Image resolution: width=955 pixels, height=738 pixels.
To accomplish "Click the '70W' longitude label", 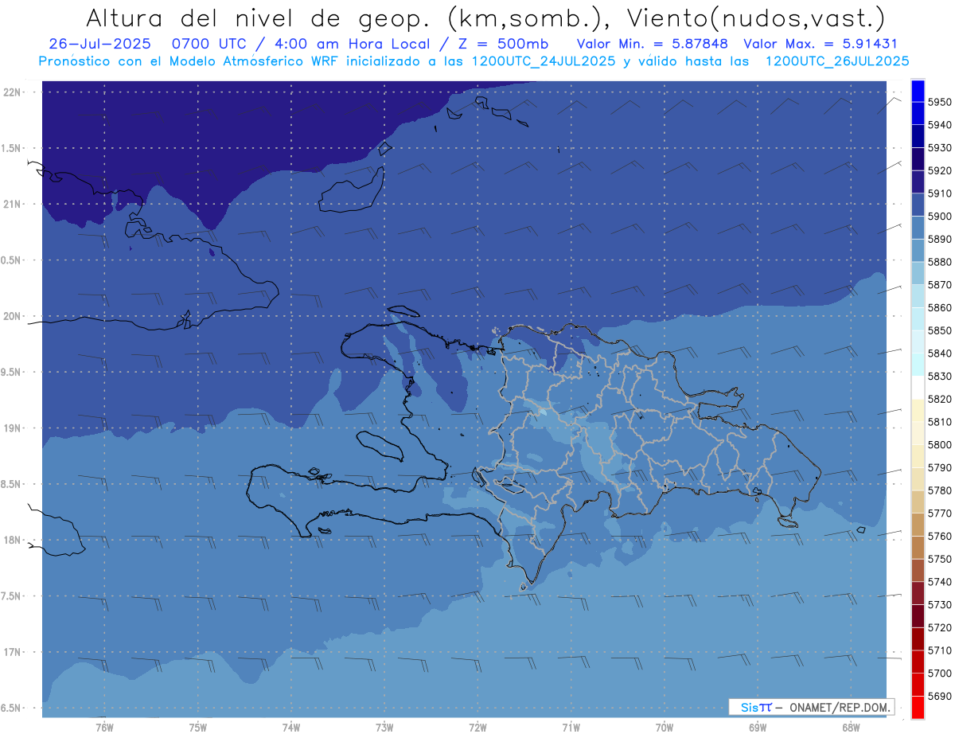I will pos(665,728).
